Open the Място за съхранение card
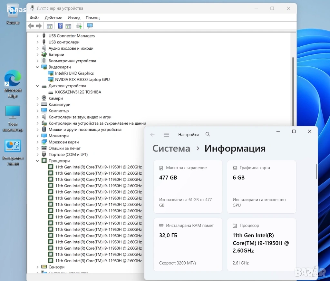 [188, 187]
